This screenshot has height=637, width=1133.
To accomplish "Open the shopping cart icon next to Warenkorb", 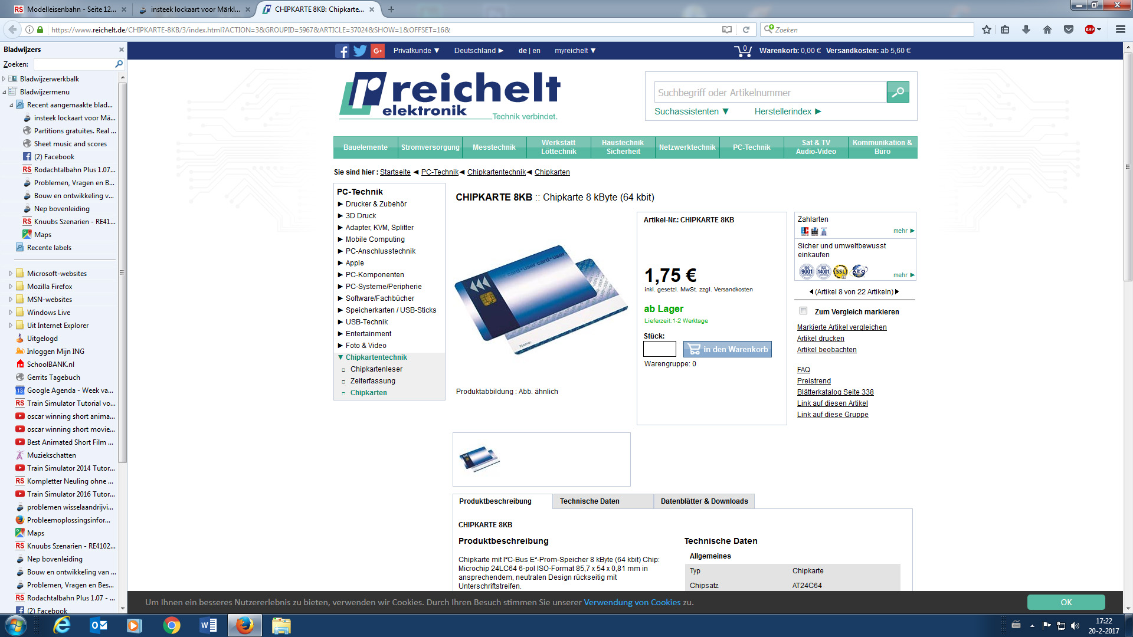I will click(743, 51).
